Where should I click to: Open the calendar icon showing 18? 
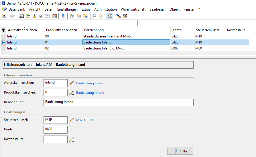click(x=54, y=16)
